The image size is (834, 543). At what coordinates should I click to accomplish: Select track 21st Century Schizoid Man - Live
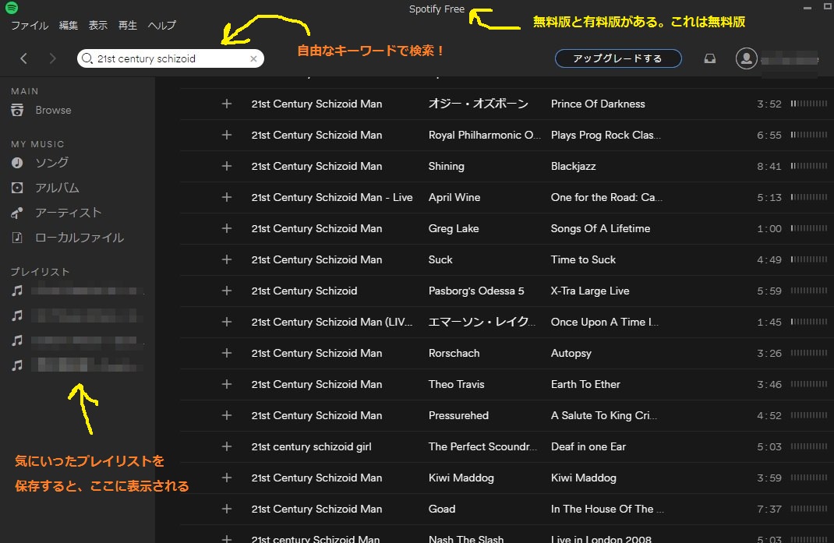pos(332,197)
